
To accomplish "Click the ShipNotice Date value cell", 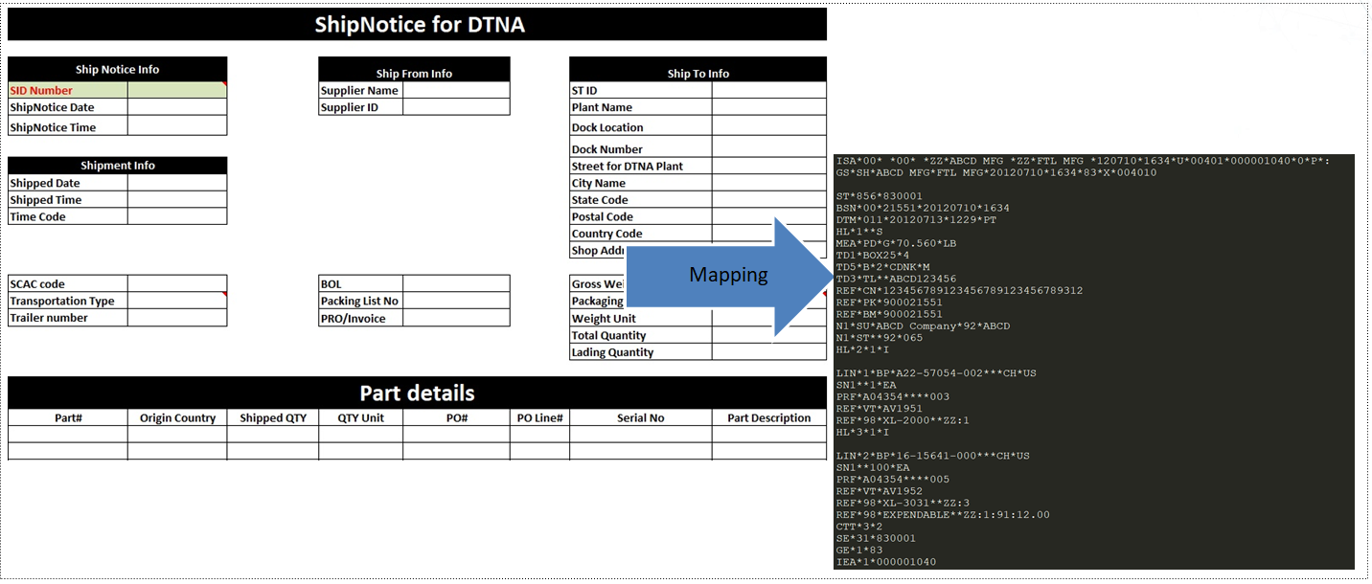I will pyautogui.click(x=177, y=107).
